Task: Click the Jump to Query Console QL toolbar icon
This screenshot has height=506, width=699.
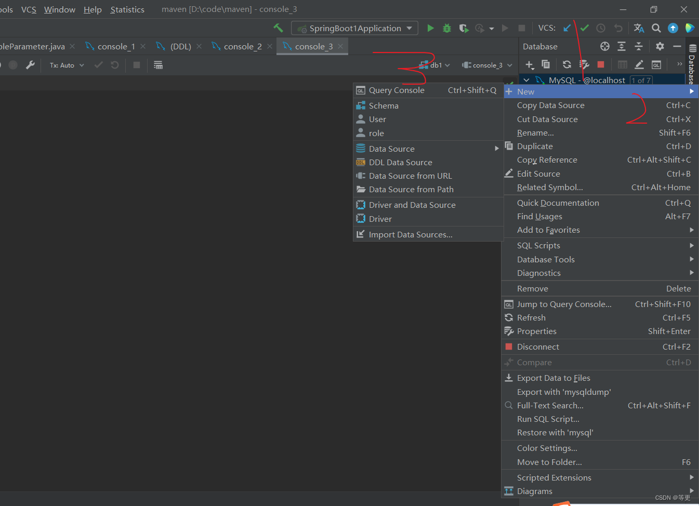Action: (x=656, y=64)
